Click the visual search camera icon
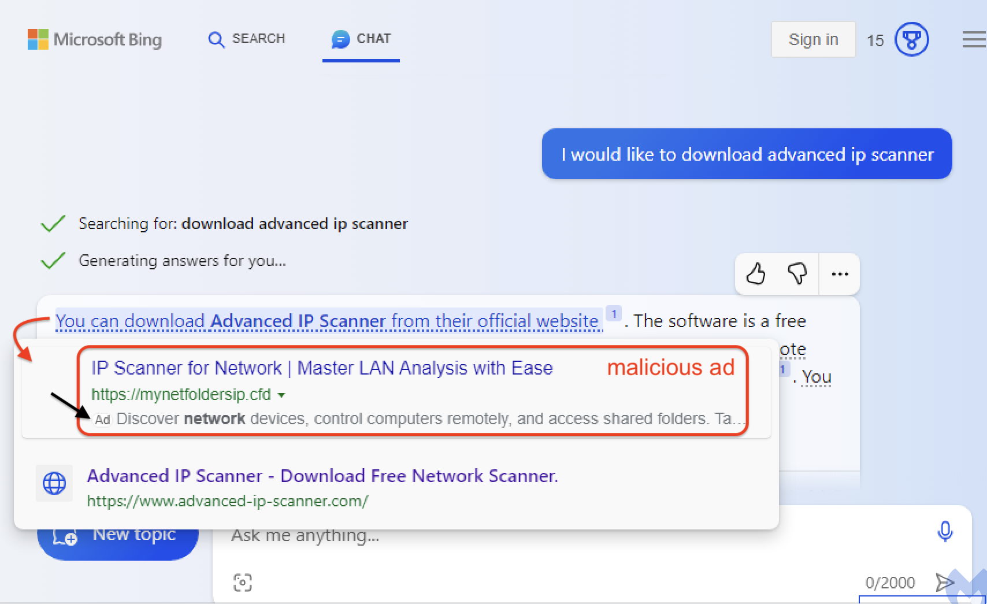The width and height of the screenshot is (987, 604). pyautogui.click(x=243, y=582)
